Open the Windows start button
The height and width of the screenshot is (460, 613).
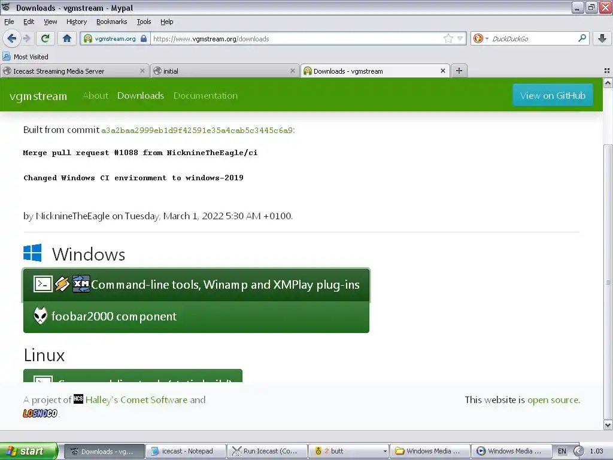coord(29,451)
